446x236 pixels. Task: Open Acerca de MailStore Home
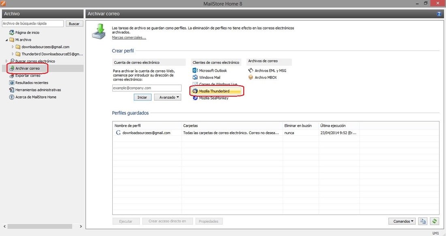coord(36,97)
